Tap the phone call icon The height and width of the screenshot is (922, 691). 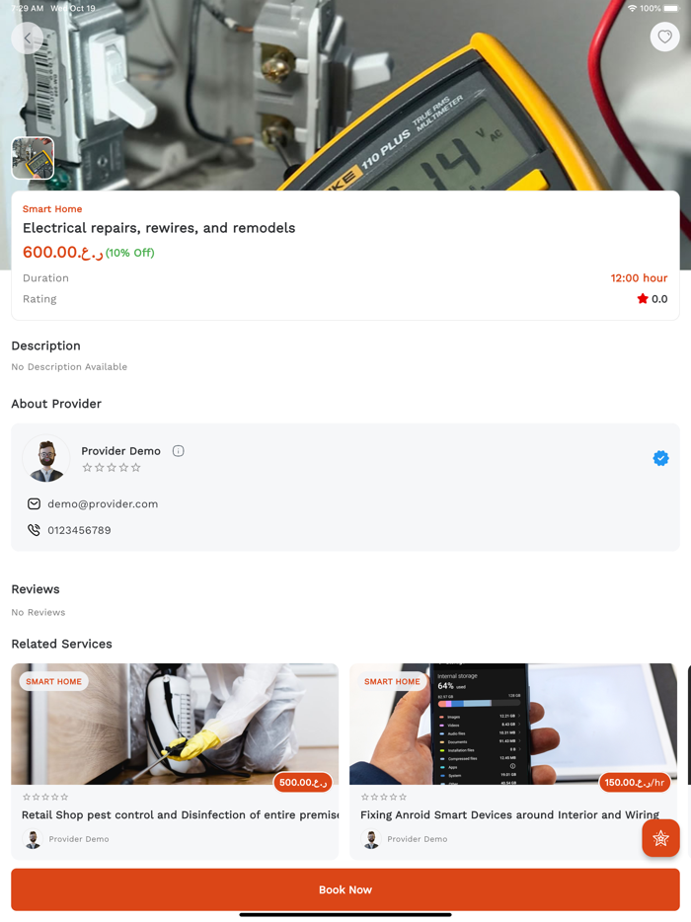[x=35, y=530]
